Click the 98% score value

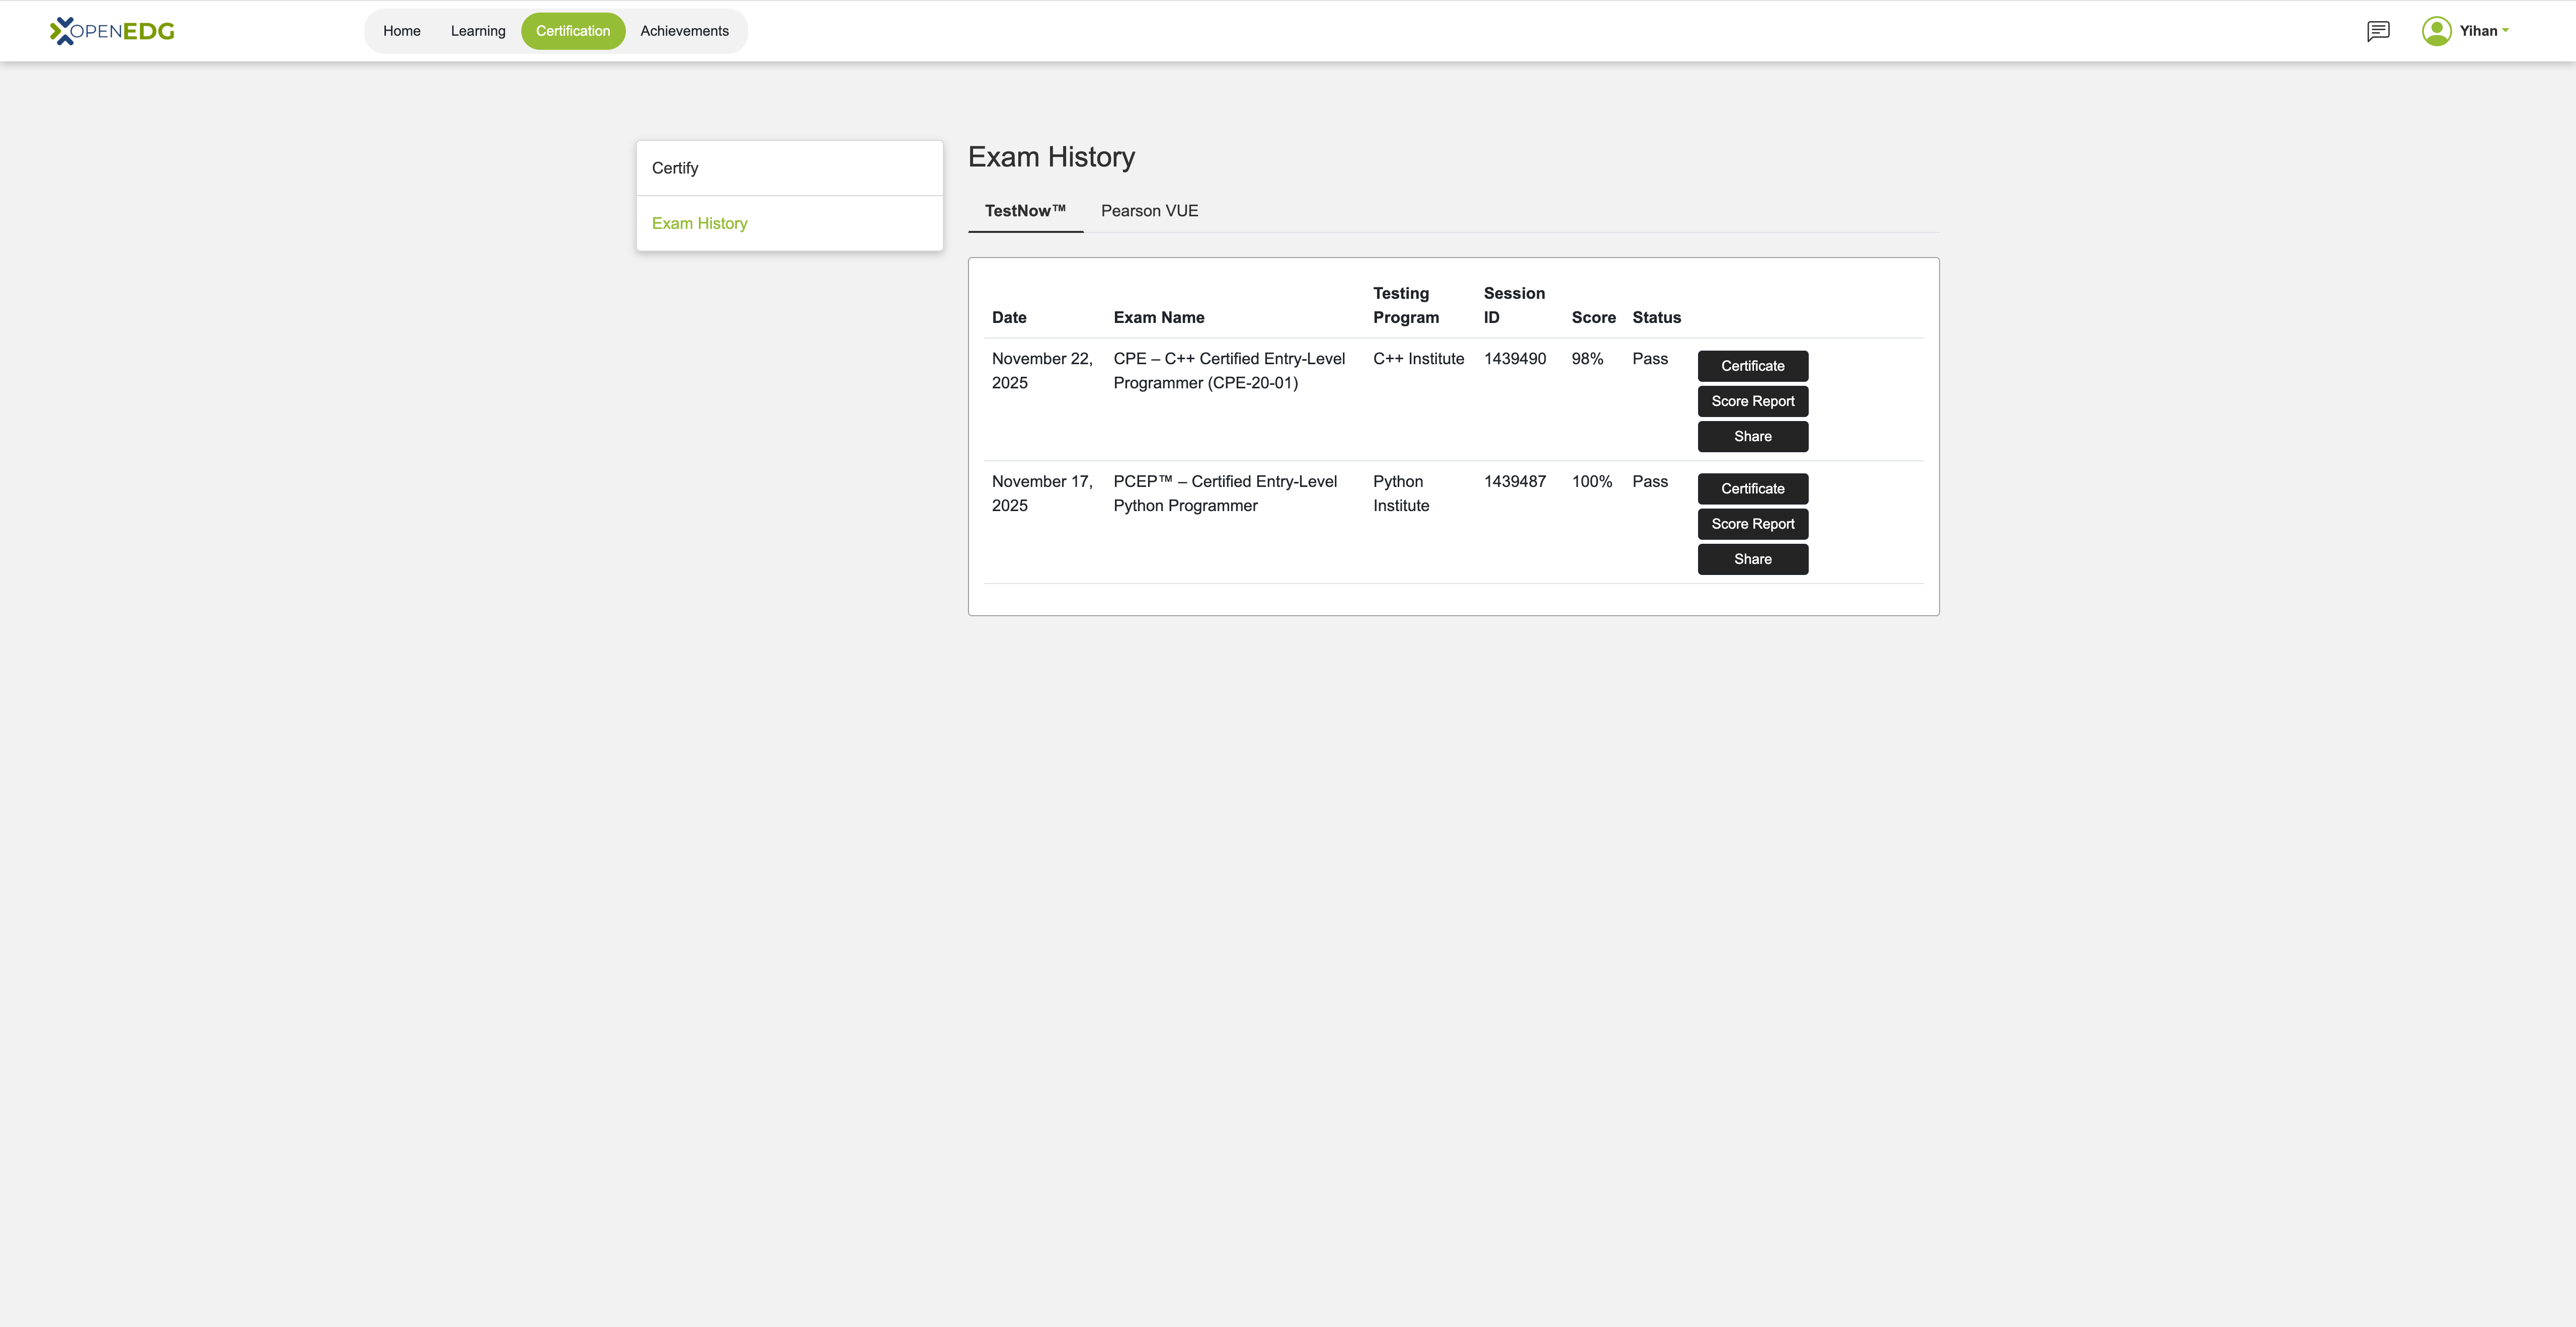[x=1587, y=359]
